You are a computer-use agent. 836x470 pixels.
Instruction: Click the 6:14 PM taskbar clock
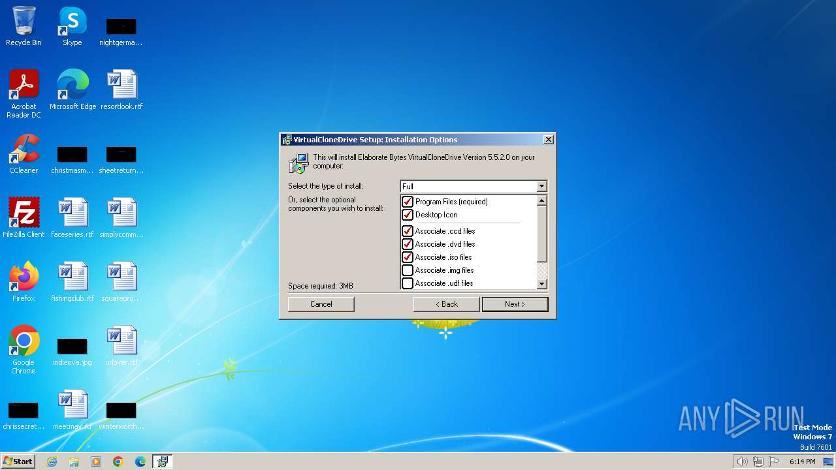tap(802, 462)
